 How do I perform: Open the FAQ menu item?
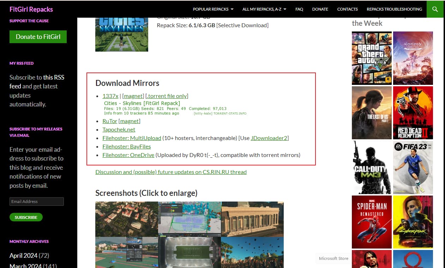(299, 9)
